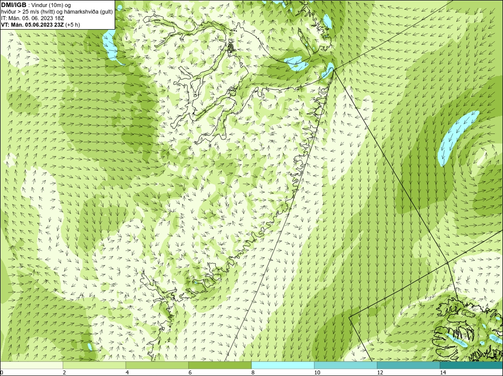Viewport: 503px width, 376px height.
Task: Click the scale label '14'
Action: click(x=443, y=372)
